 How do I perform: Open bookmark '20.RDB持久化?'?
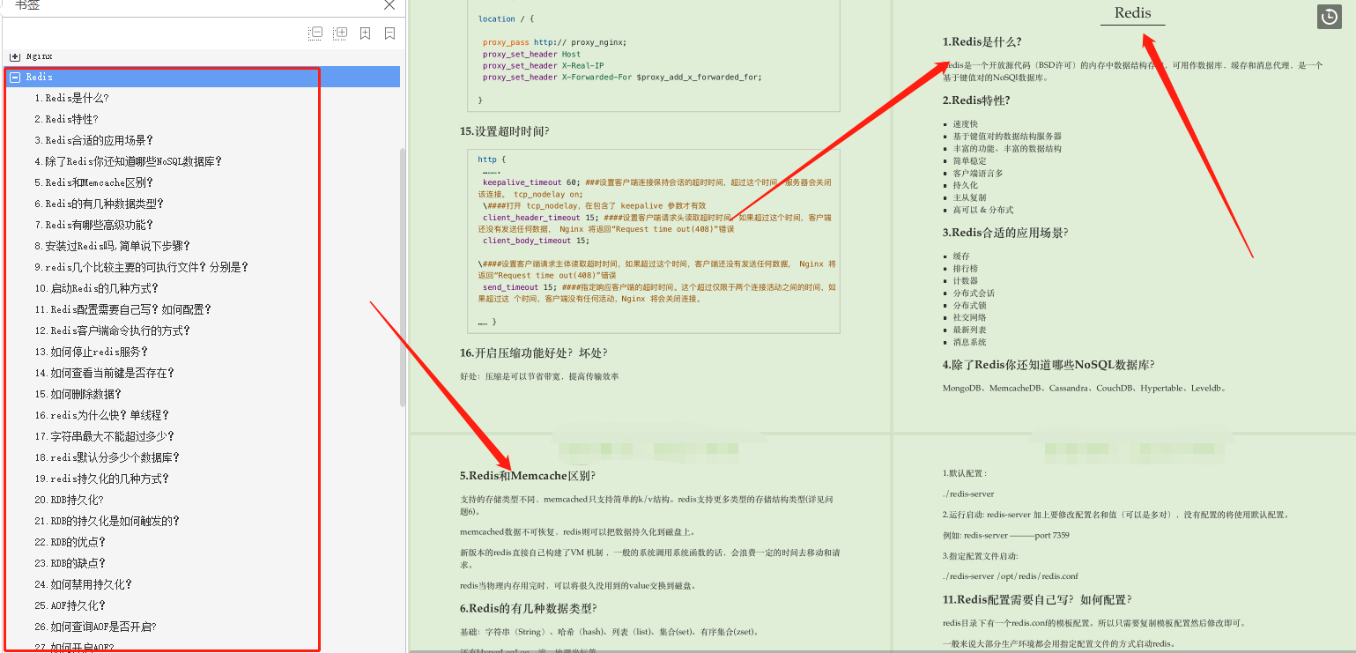(70, 501)
